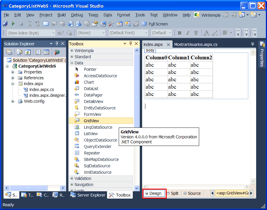
Task: Open the Default Font dropdown
Action: point(146,33)
